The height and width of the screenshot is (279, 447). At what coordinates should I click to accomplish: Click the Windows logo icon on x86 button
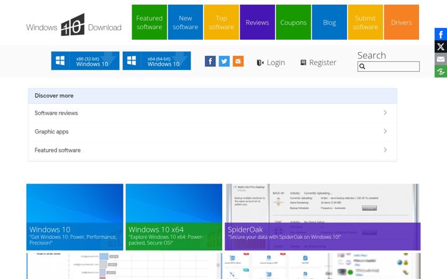(x=60, y=61)
